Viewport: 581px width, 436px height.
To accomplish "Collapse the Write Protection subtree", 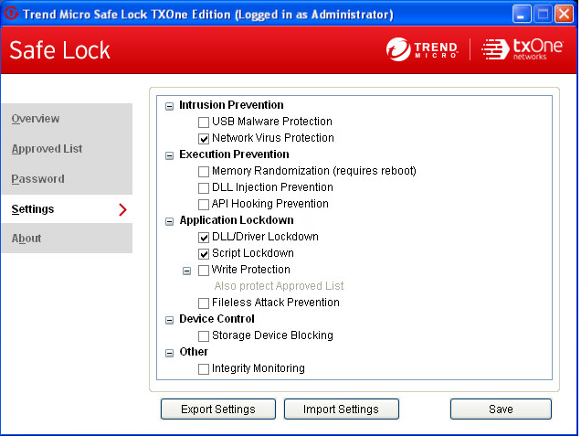I will pos(187,271).
